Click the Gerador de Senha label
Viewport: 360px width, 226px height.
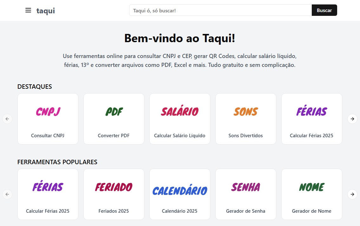[x=246, y=211]
